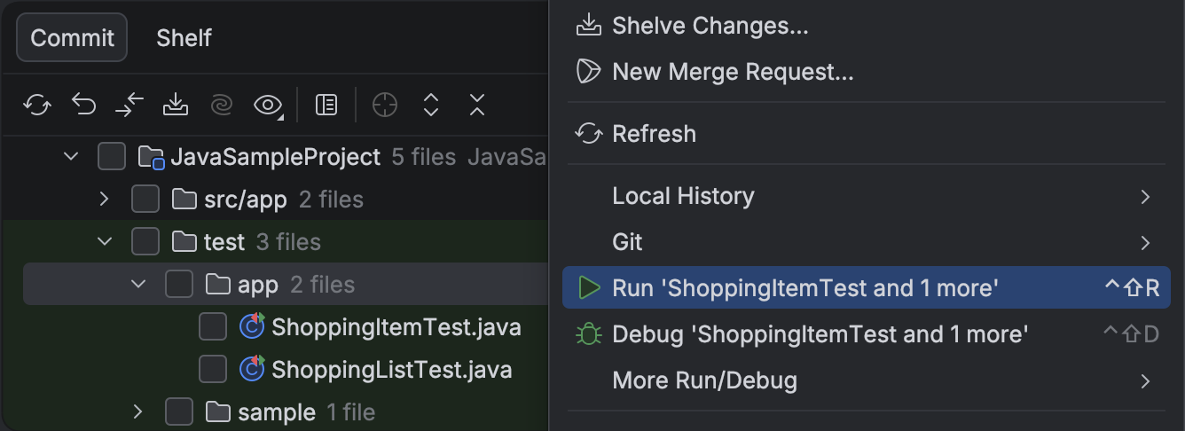1185x431 pixels.
Task: Select ShoppingItemTest.java file name
Action: (396, 327)
